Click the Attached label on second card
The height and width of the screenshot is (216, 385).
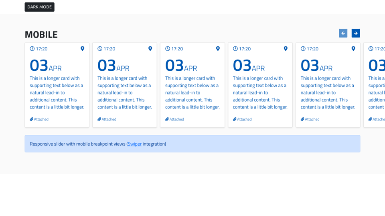(109, 119)
